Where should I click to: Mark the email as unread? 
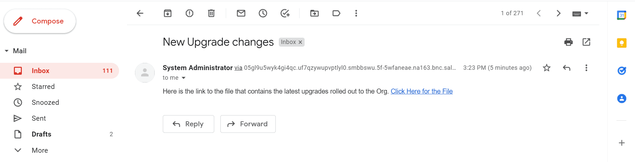click(241, 13)
